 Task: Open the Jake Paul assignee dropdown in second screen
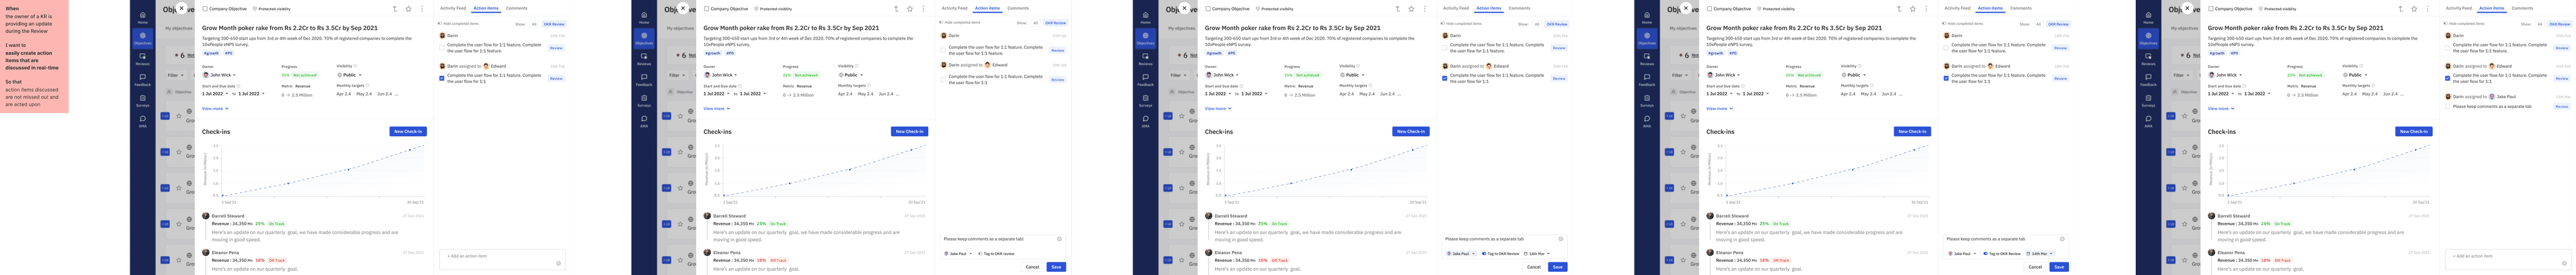(959, 254)
